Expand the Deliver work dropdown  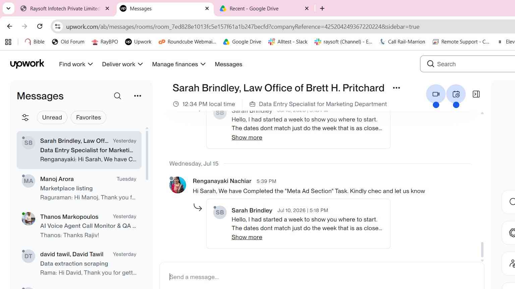coord(122,64)
